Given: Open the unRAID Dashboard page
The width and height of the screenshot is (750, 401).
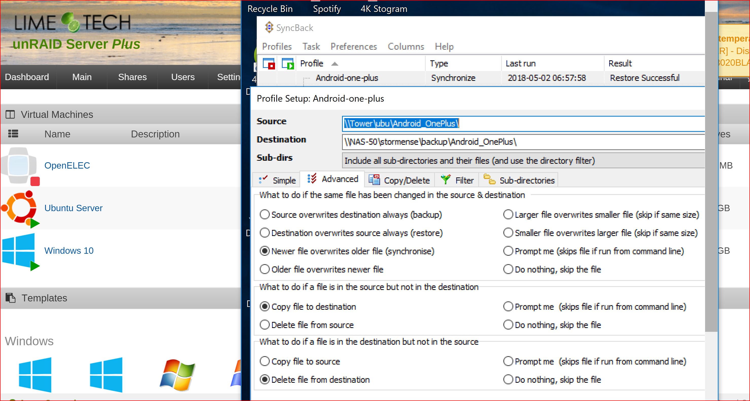Looking at the screenshot, I should [27, 77].
